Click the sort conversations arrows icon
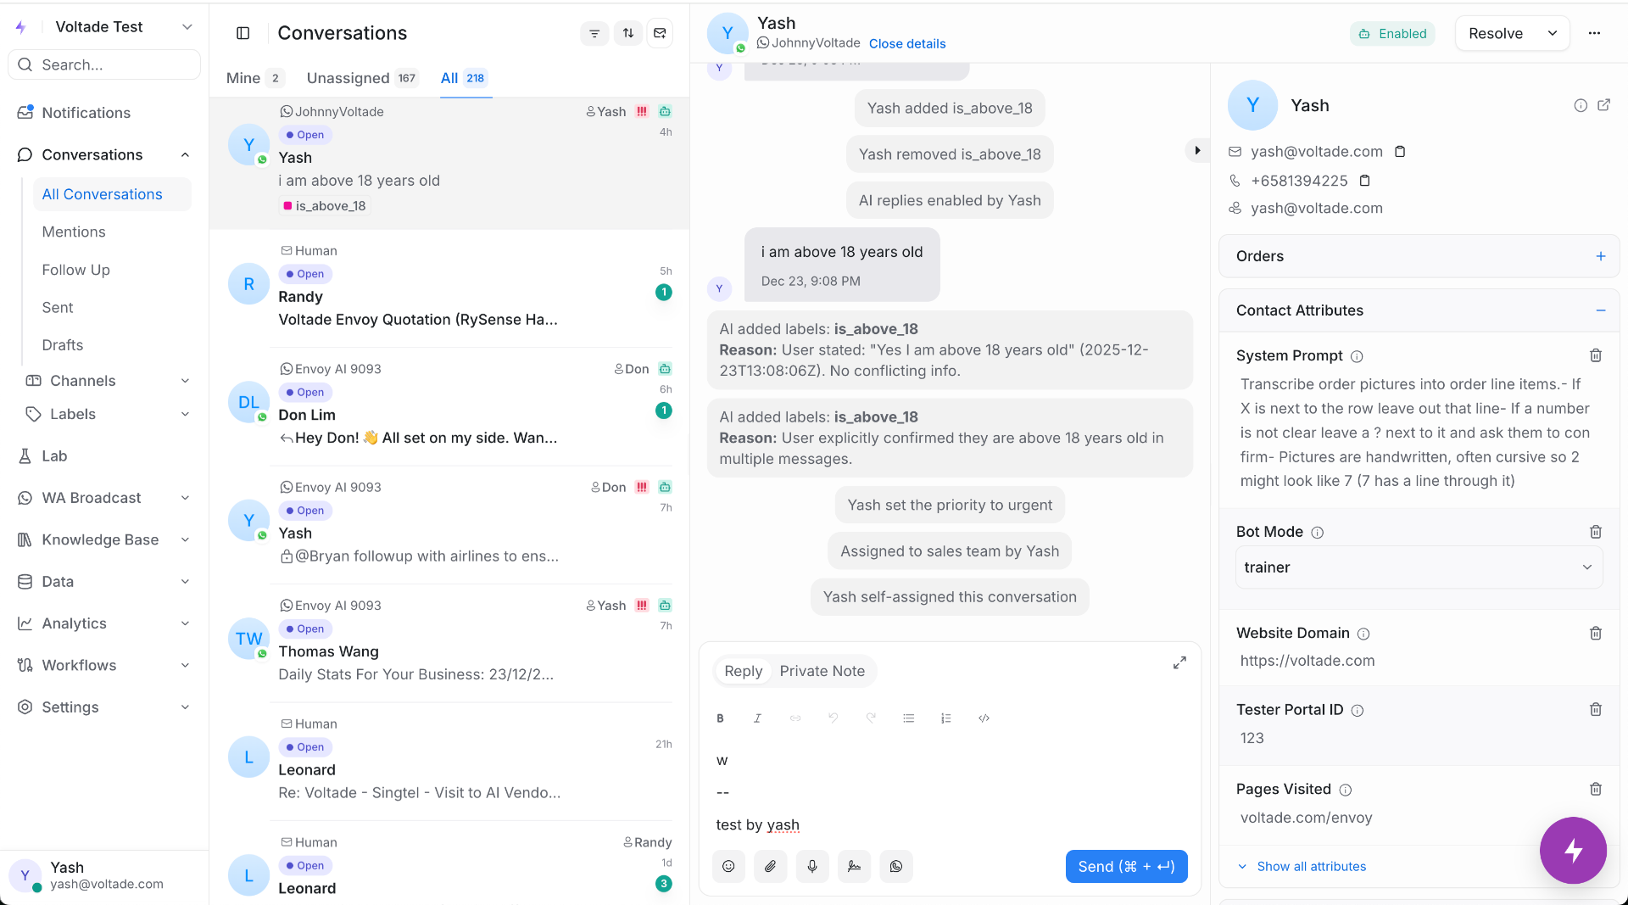1628x905 pixels. pyautogui.click(x=628, y=33)
